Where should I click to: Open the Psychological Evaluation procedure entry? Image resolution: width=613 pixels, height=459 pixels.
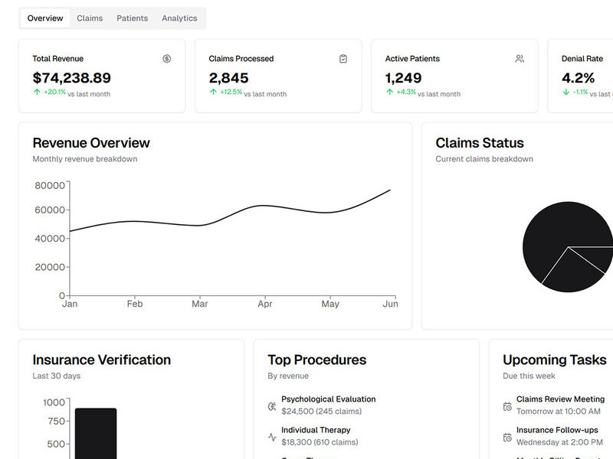pos(328,399)
